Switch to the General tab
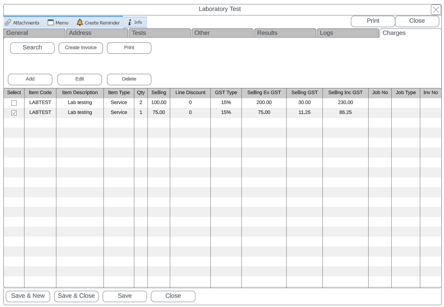Viewport: 444px width, 307px height. tap(34, 33)
